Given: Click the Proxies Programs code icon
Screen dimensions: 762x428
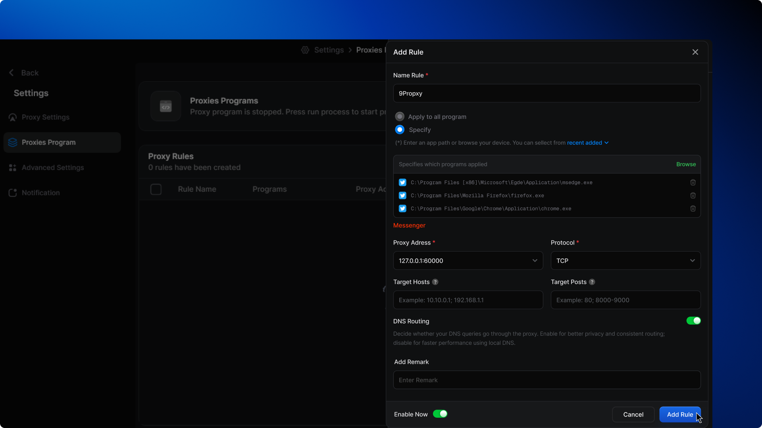Looking at the screenshot, I should (165, 106).
